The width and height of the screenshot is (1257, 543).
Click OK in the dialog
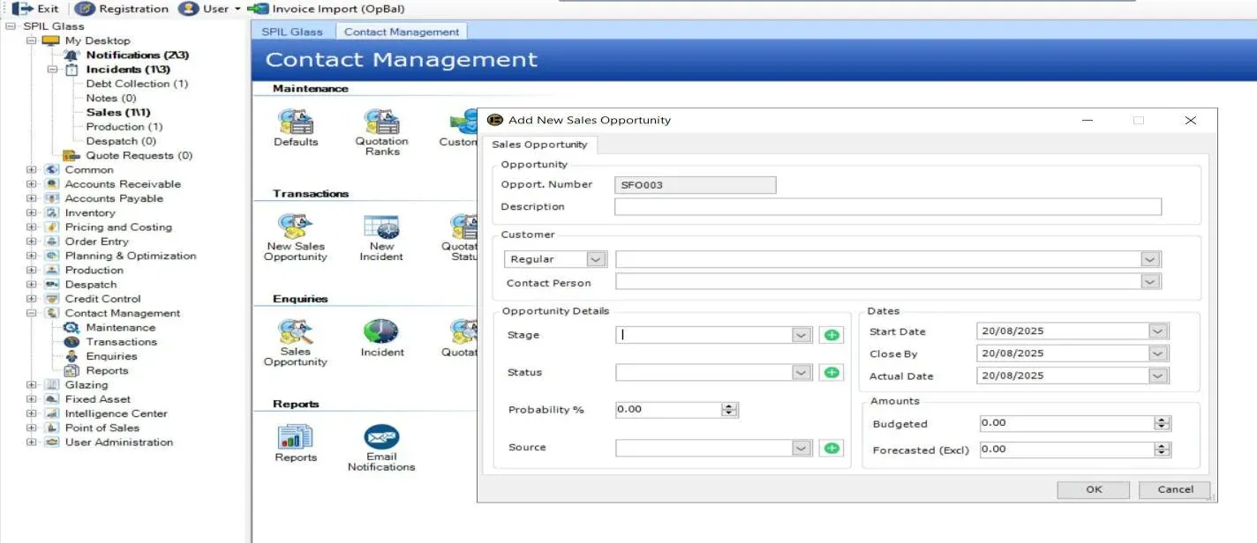(1094, 489)
